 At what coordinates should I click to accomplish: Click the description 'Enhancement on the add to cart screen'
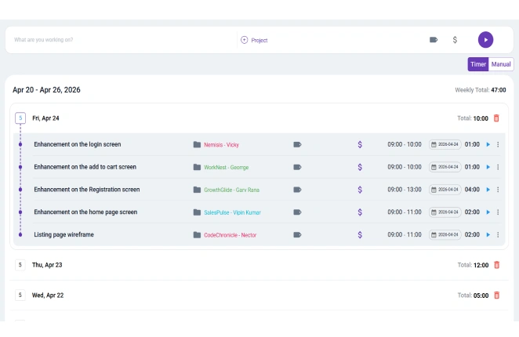(x=85, y=167)
